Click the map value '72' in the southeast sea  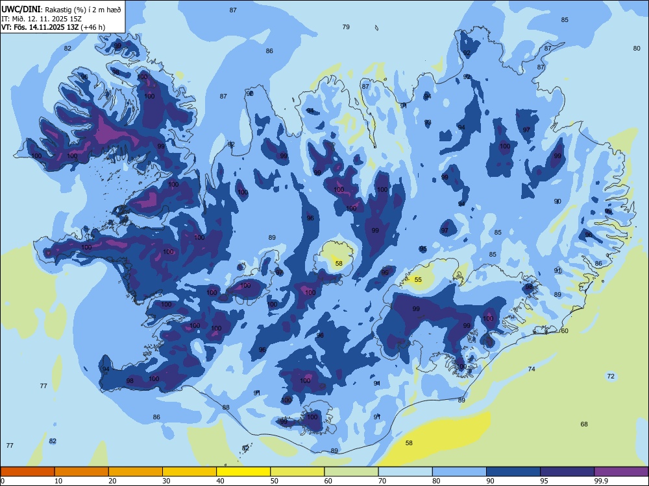(x=611, y=376)
